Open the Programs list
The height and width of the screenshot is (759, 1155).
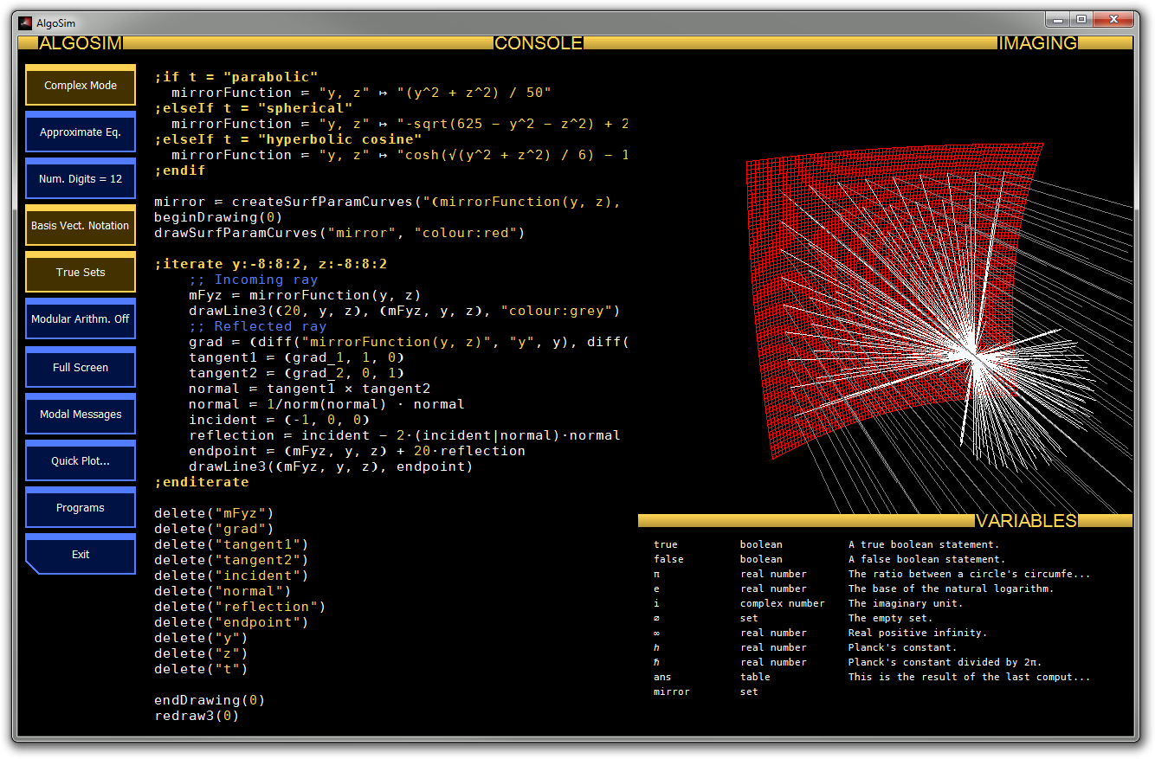[x=81, y=507]
